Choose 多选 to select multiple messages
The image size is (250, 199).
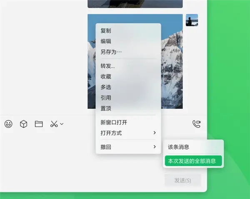(106, 87)
